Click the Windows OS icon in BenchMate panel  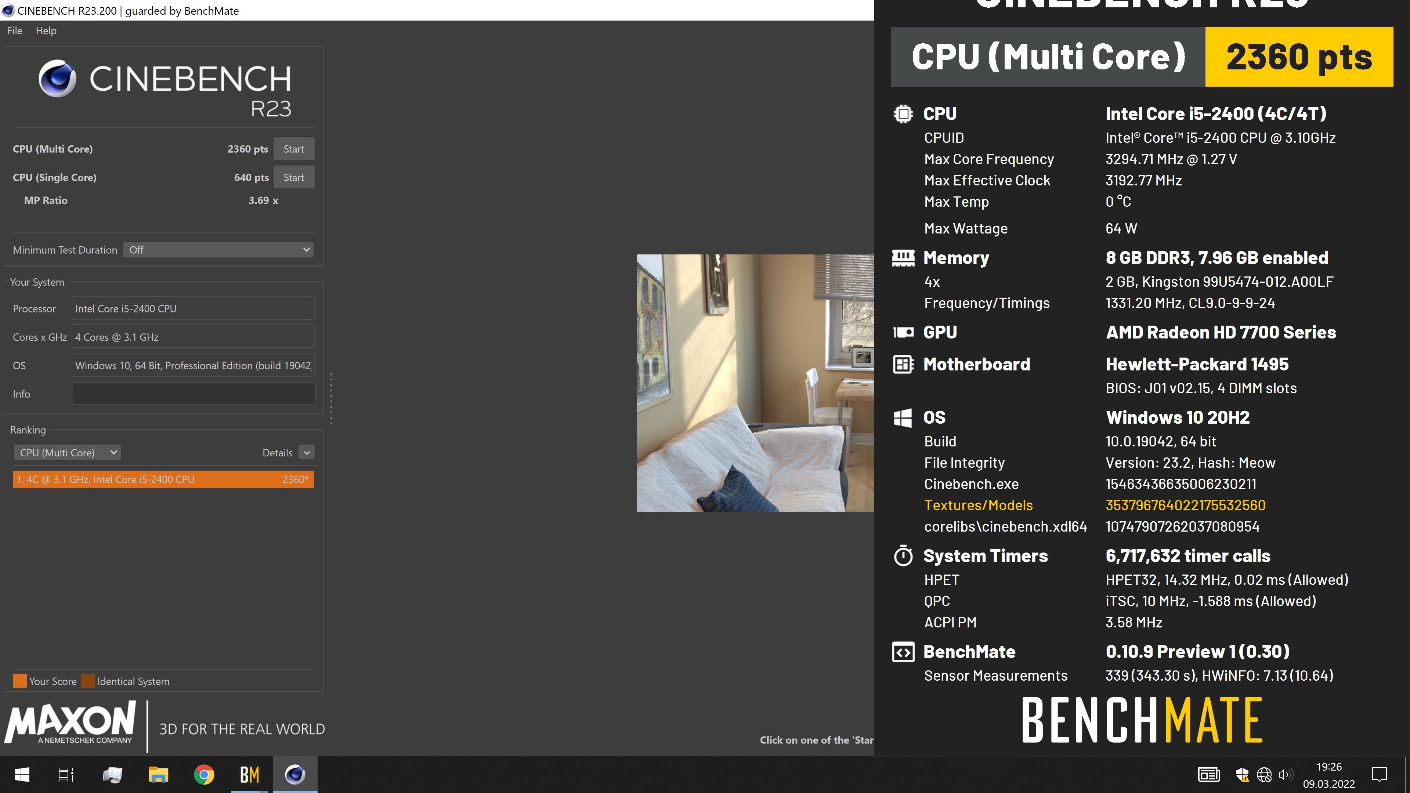903,417
